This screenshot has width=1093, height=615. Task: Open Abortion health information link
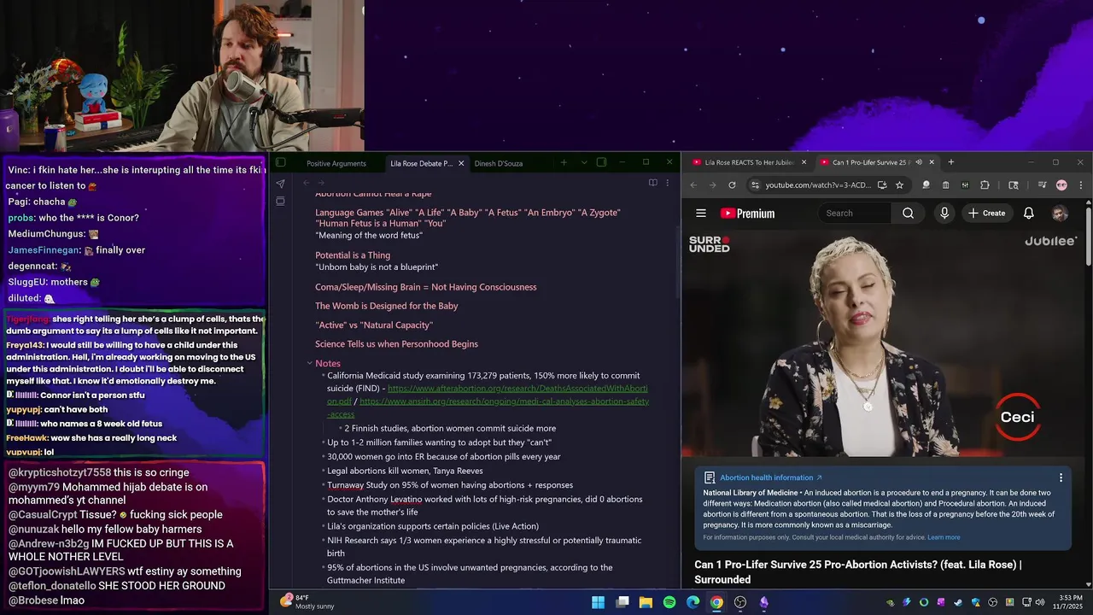pyautogui.click(x=770, y=477)
